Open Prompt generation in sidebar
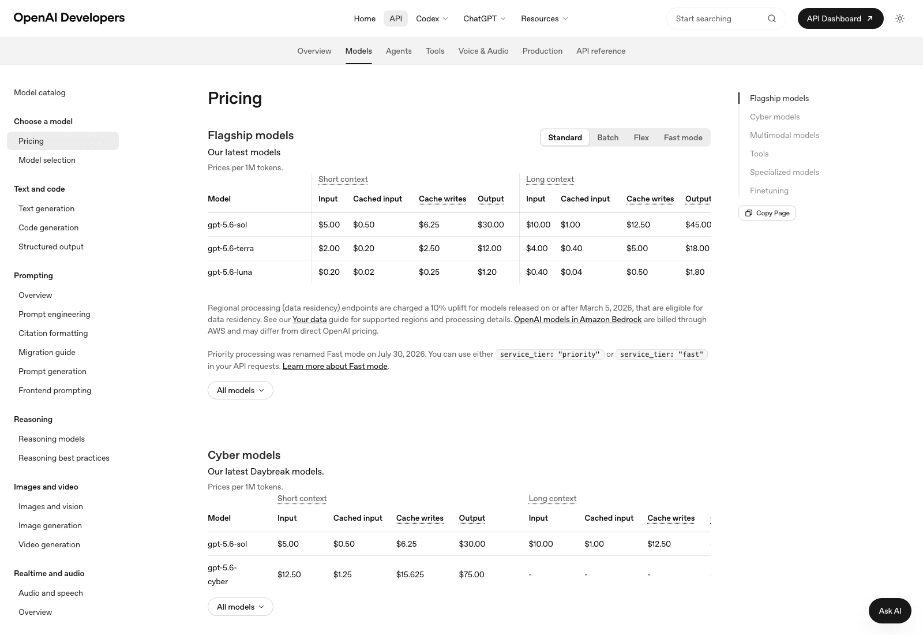Screen dimensions: 923x635 click(x=52, y=371)
